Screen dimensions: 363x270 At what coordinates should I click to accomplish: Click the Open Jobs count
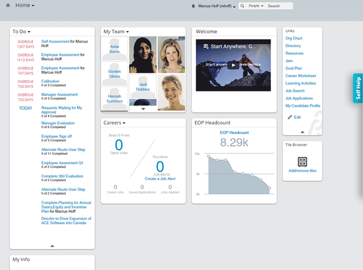(119, 145)
